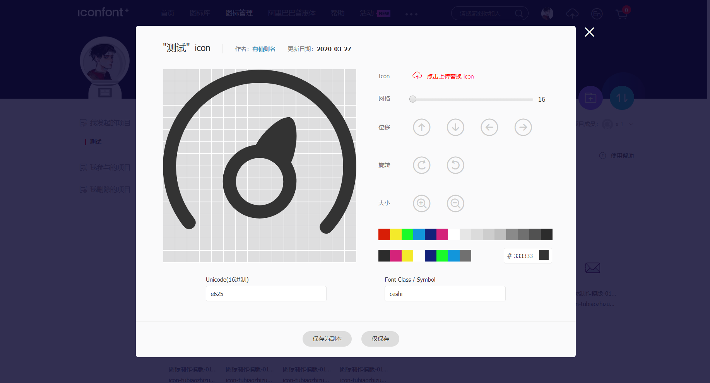
Task: Click the update date 2020-03-27
Action: click(x=334, y=49)
